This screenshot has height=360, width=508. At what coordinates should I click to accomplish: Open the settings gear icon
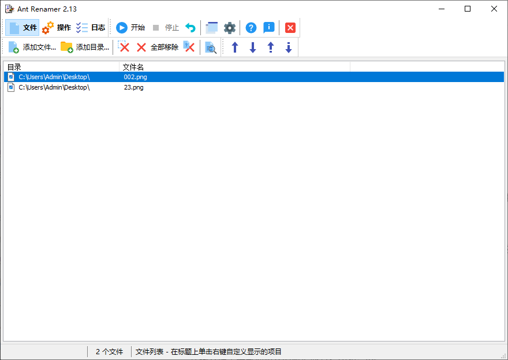click(x=230, y=27)
